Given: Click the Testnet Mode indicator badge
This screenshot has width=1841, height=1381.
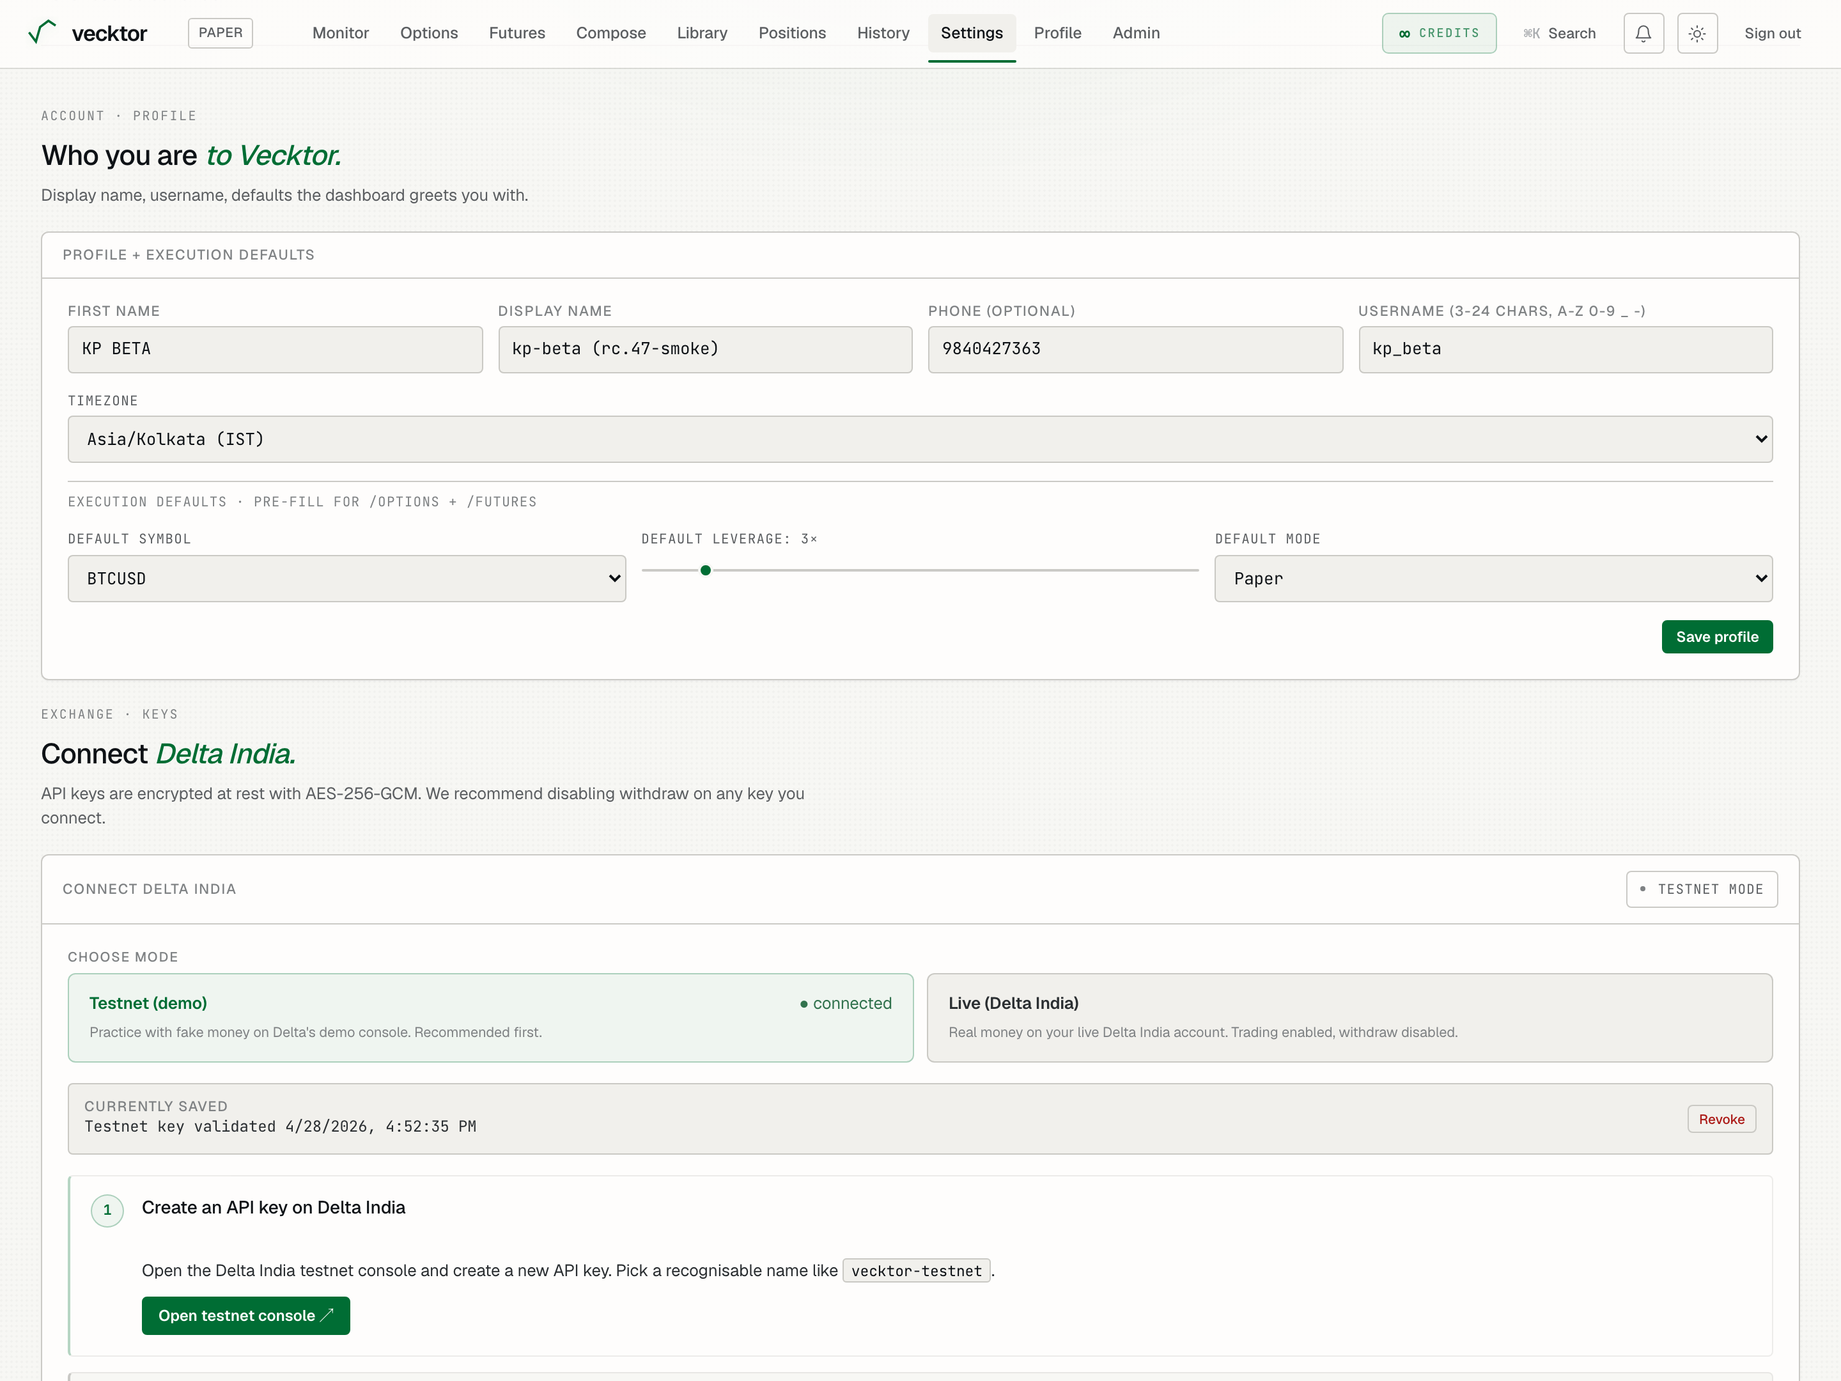Looking at the screenshot, I should tap(1702, 889).
